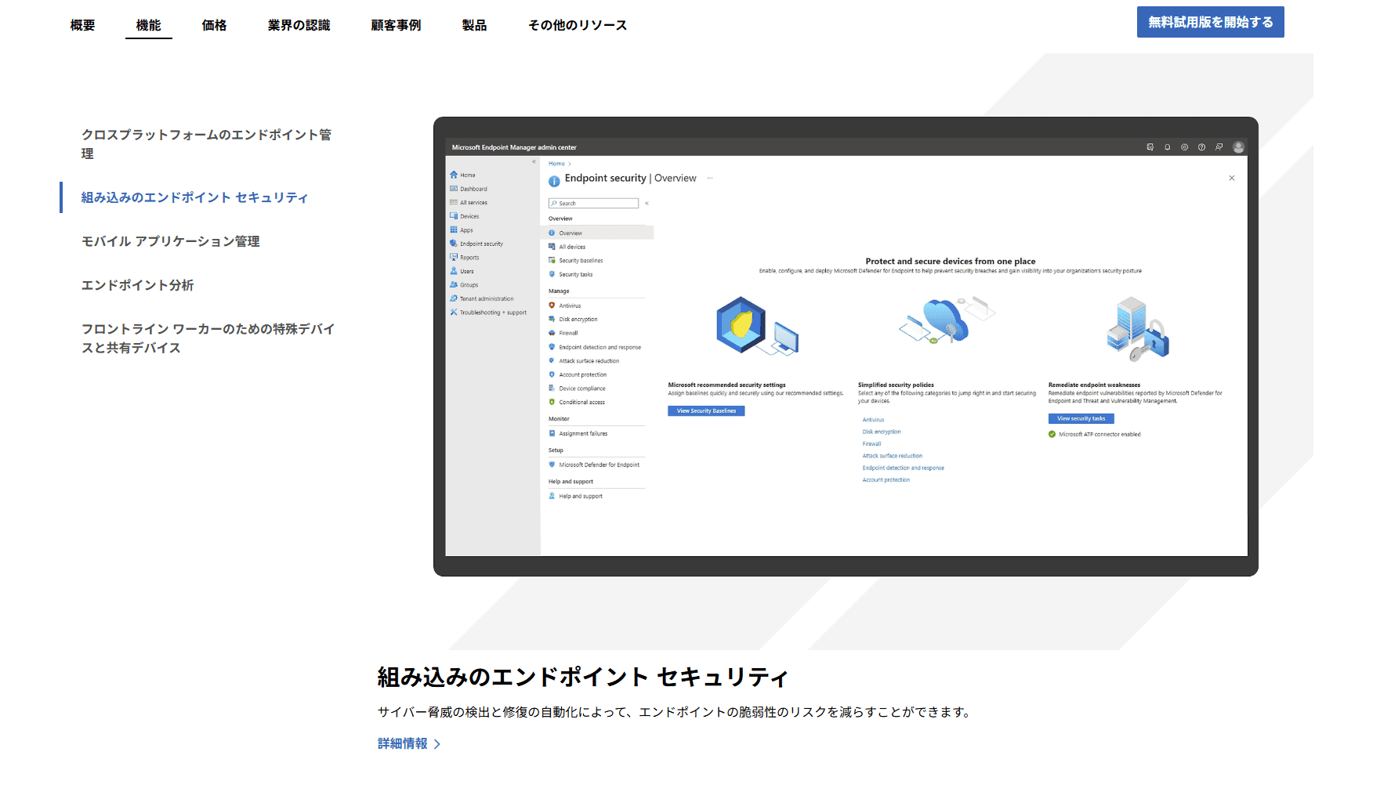
Task: Open the Apps grid icon
Action: pos(454,230)
